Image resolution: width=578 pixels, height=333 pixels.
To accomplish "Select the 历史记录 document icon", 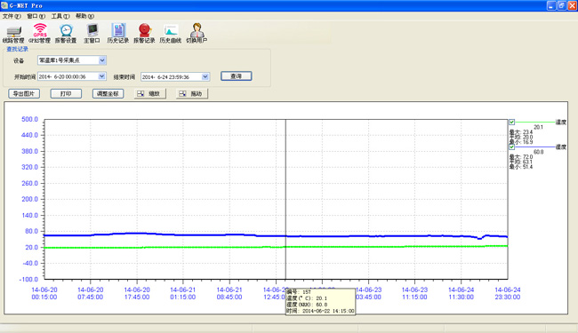I will pyautogui.click(x=118, y=34).
